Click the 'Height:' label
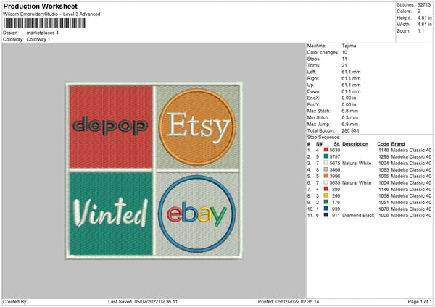This screenshot has width=435, height=307. click(404, 17)
